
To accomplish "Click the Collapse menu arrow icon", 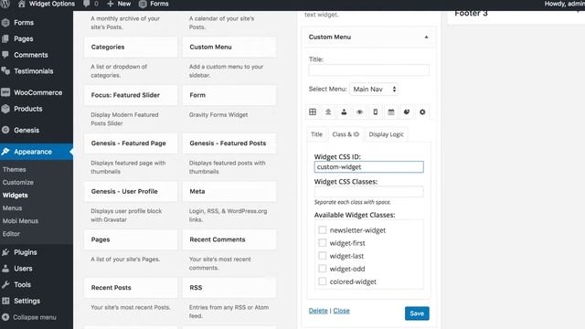I will (x=5, y=317).
